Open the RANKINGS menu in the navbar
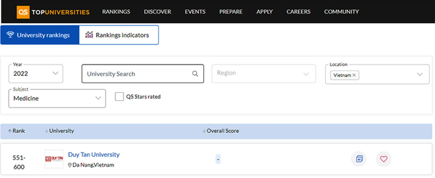This screenshot has width=435, height=178. tap(116, 12)
